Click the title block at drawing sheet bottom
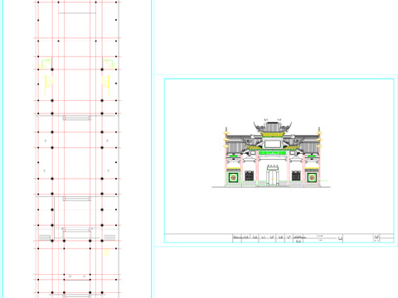This screenshot has height=298, width=398. (x=279, y=238)
